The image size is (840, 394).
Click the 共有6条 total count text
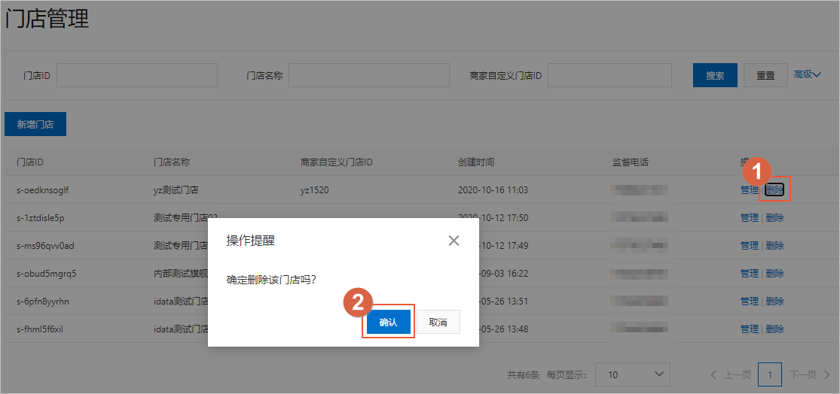pos(523,374)
